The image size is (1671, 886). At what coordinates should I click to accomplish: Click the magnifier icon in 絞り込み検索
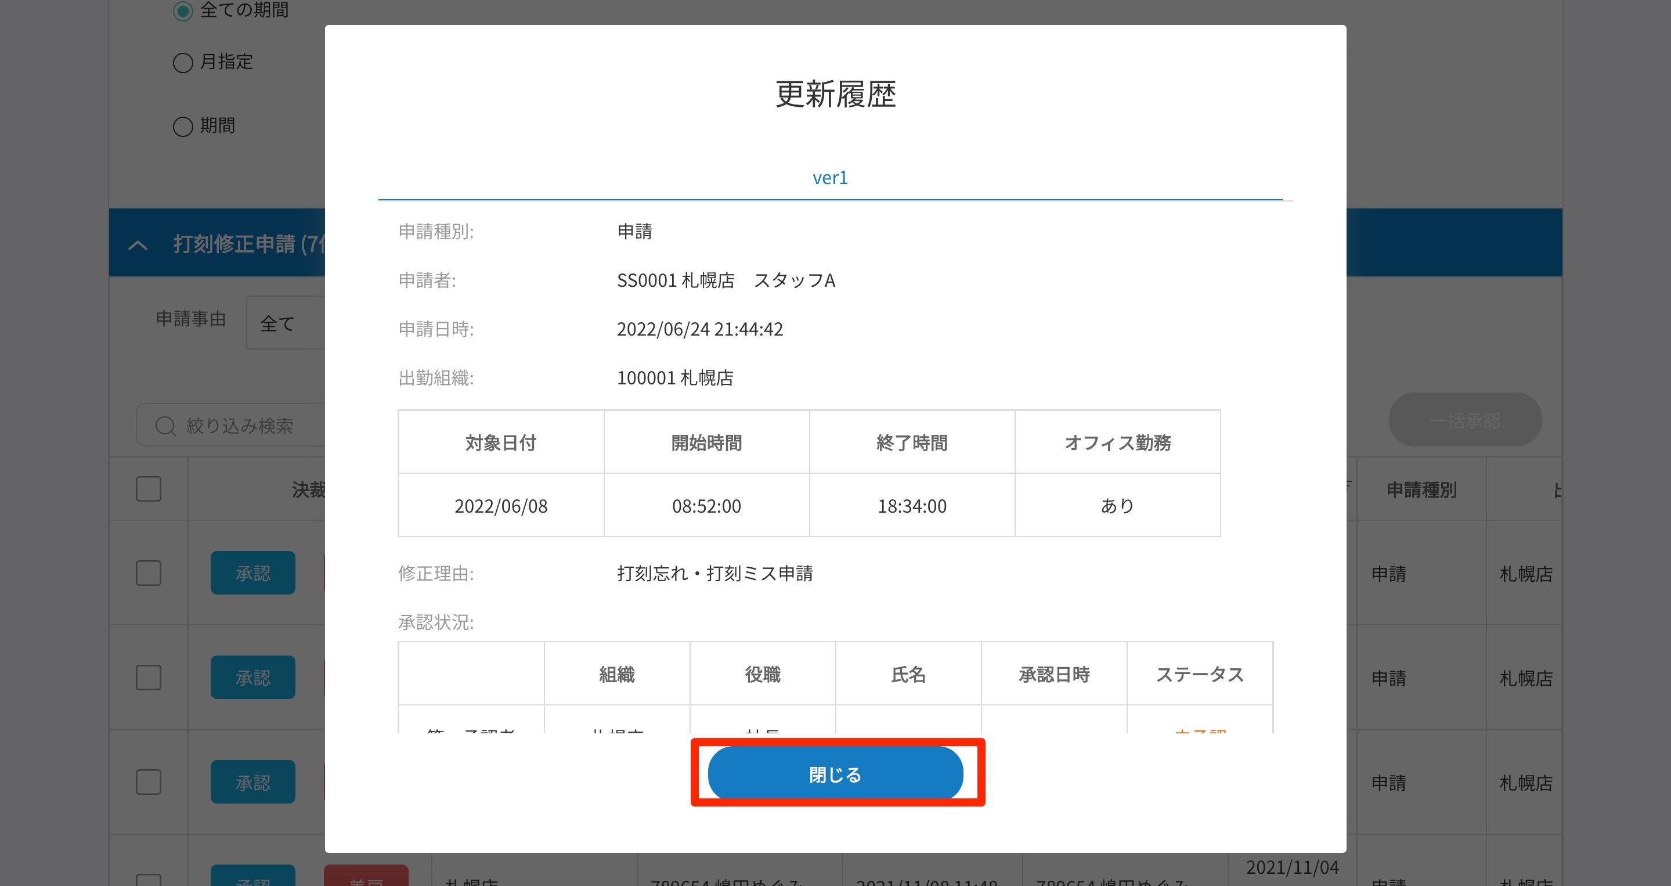click(165, 426)
